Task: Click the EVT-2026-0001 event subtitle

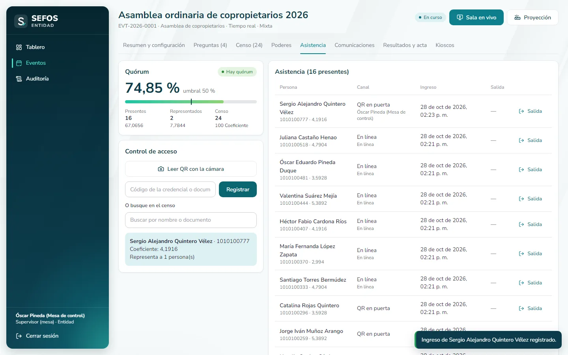Action: point(195,26)
